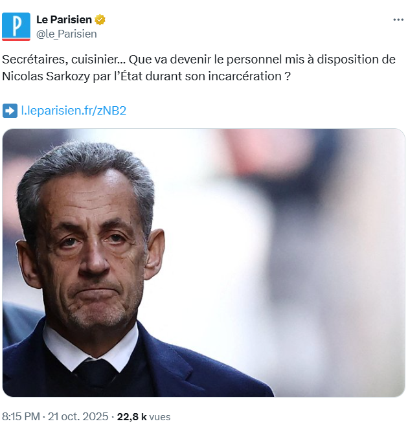The width and height of the screenshot is (408, 428).
Task: Open the l.leparisien.fr/zNB2 link
Action: [74, 111]
